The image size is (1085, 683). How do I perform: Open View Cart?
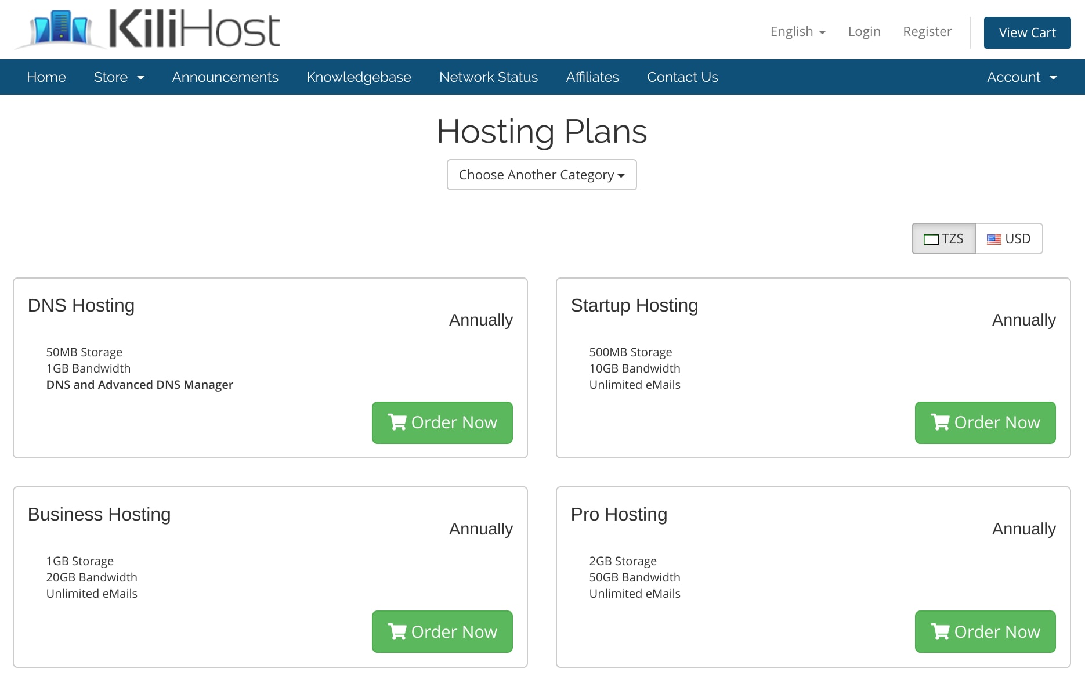coord(1027,32)
